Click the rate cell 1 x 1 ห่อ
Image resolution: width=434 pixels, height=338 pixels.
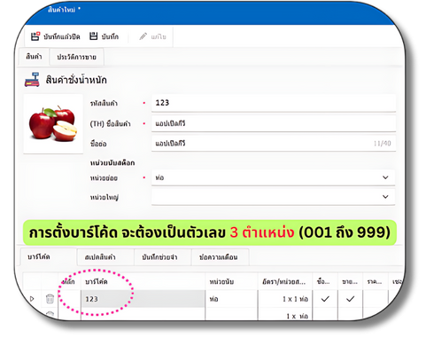coord(285,299)
